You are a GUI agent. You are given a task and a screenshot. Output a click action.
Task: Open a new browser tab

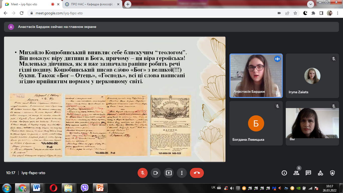pyautogui.click(x=128, y=4)
